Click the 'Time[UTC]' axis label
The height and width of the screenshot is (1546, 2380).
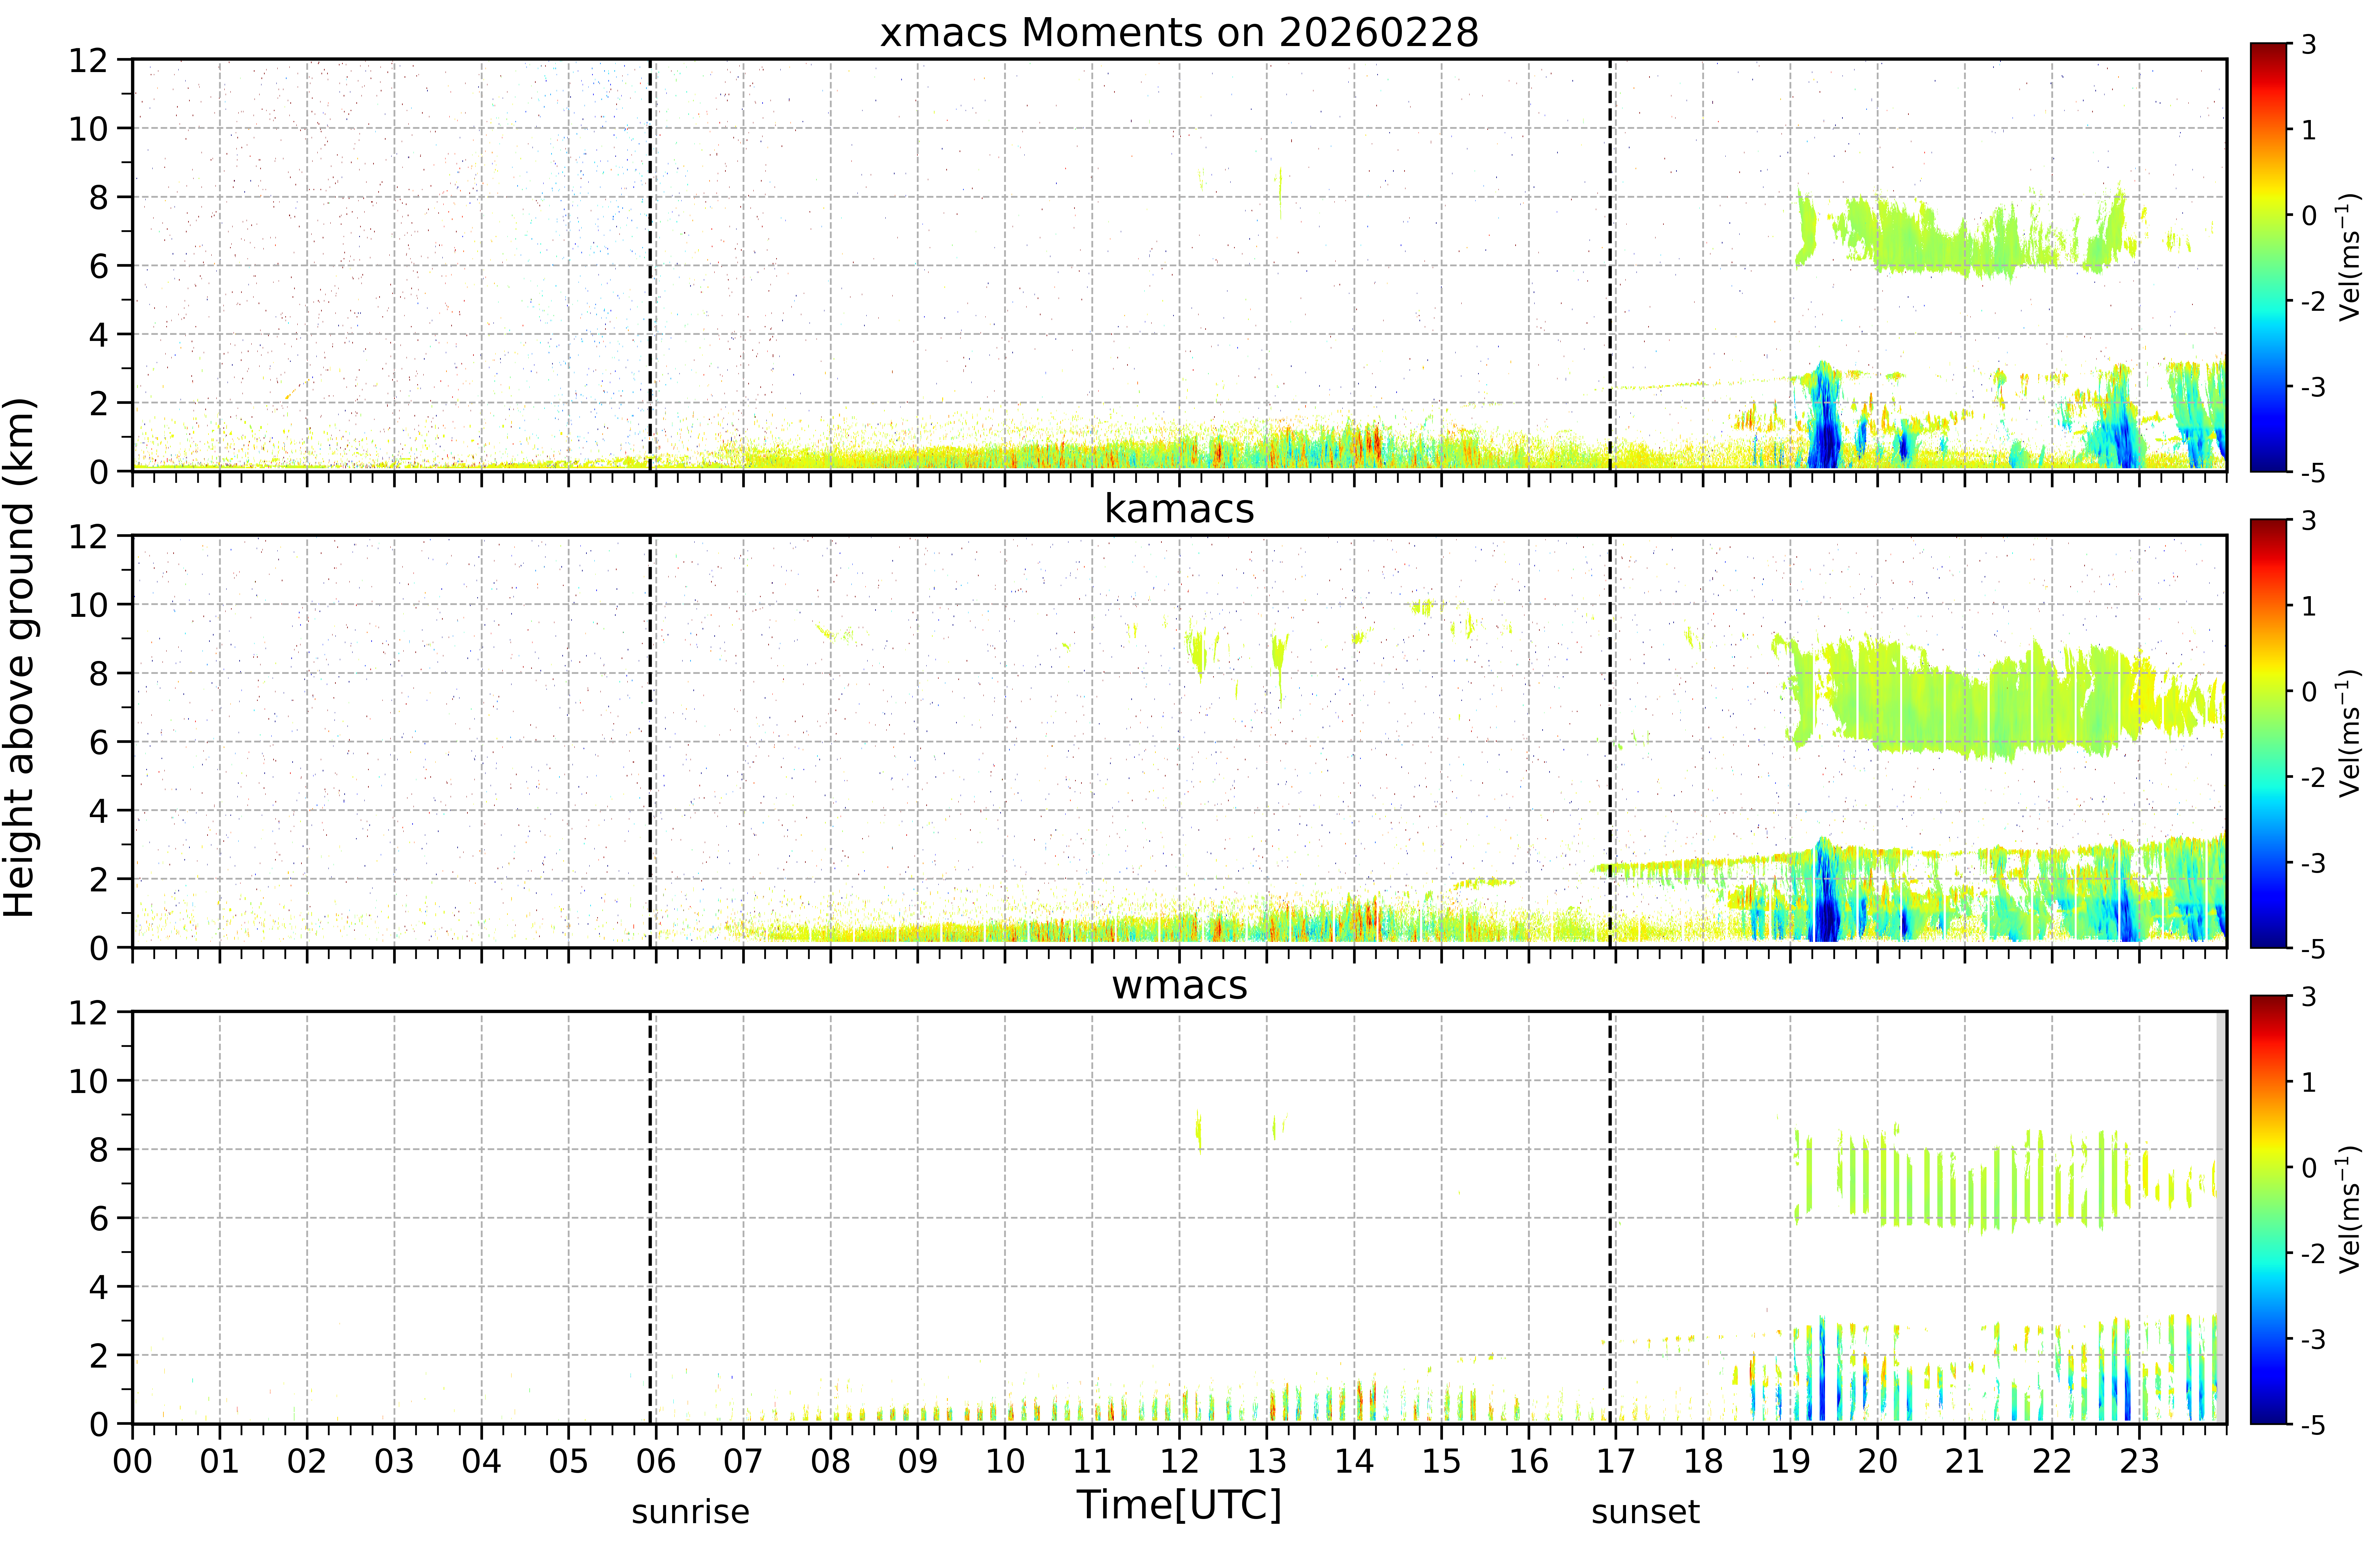[x=1179, y=1505]
